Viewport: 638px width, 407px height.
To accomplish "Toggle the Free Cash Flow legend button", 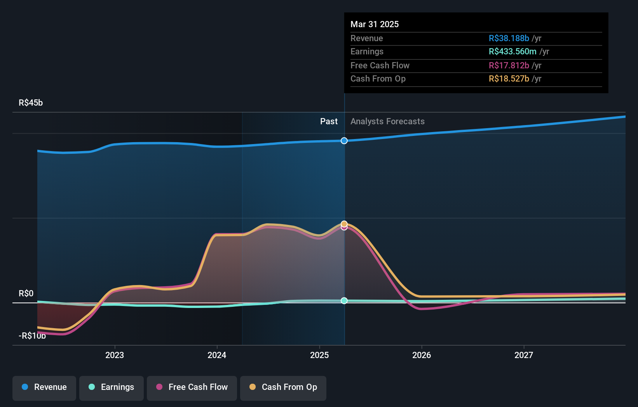I will pos(192,388).
